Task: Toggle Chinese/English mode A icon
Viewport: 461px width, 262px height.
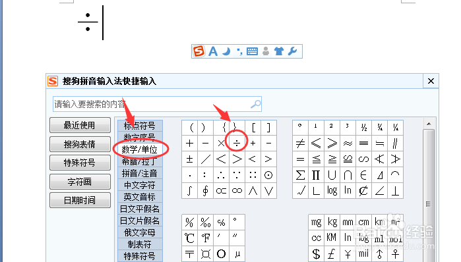Action: 213,51
